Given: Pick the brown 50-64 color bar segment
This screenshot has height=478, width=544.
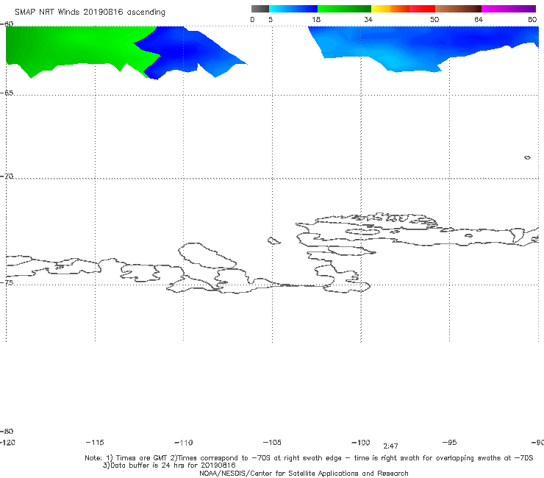Looking at the screenshot, I should tap(458, 9).
